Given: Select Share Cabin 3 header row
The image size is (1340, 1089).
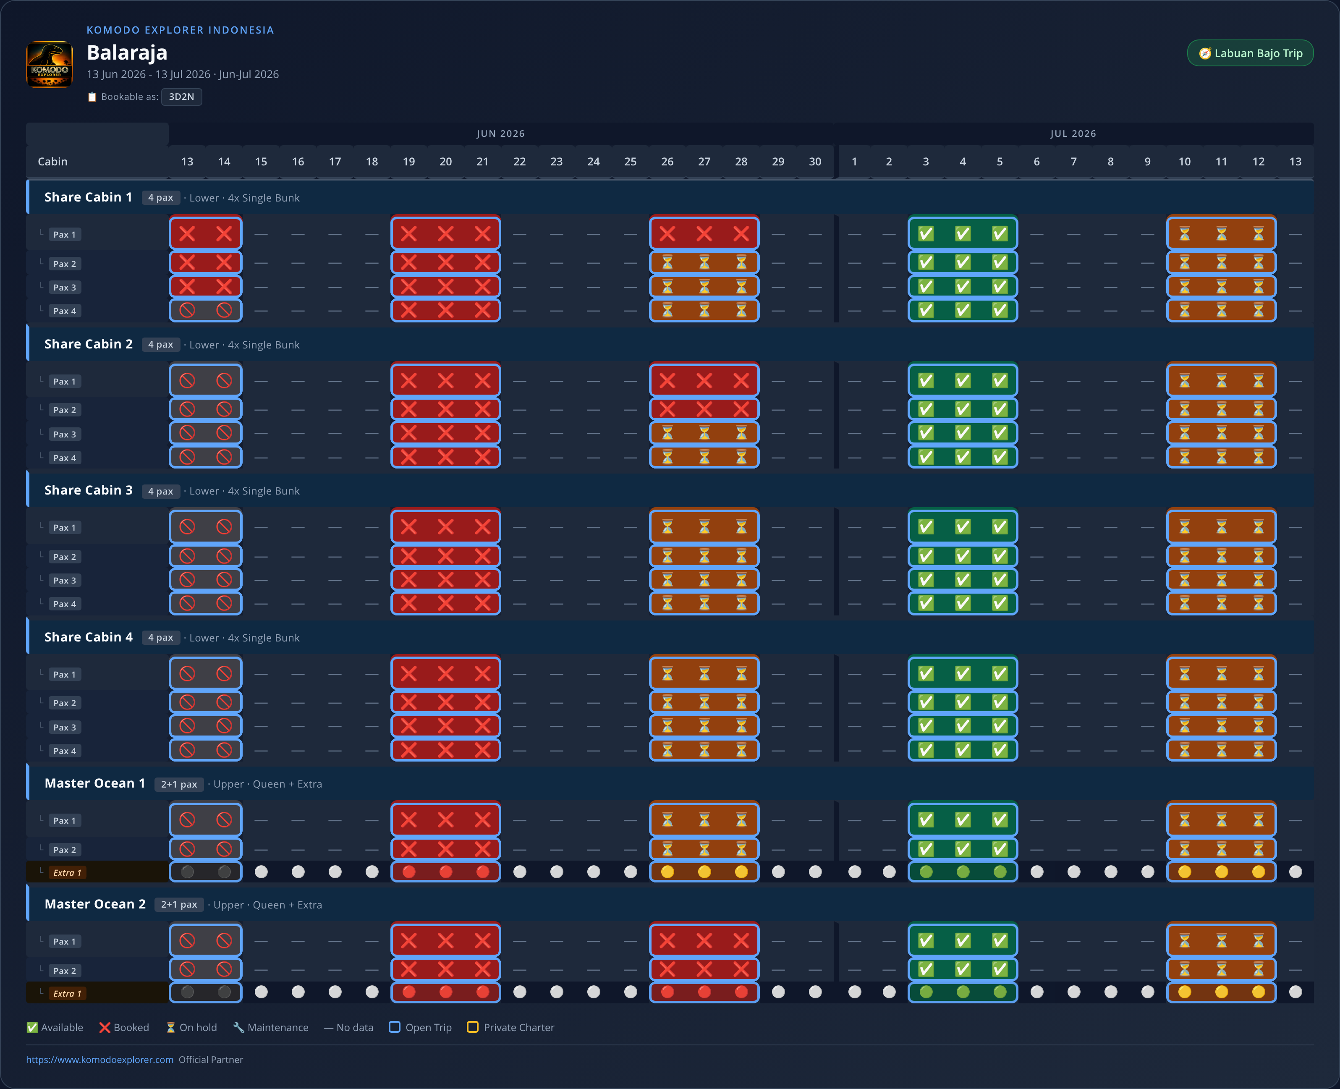Looking at the screenshot, I should pyautogui.click(x=670, y=490).
